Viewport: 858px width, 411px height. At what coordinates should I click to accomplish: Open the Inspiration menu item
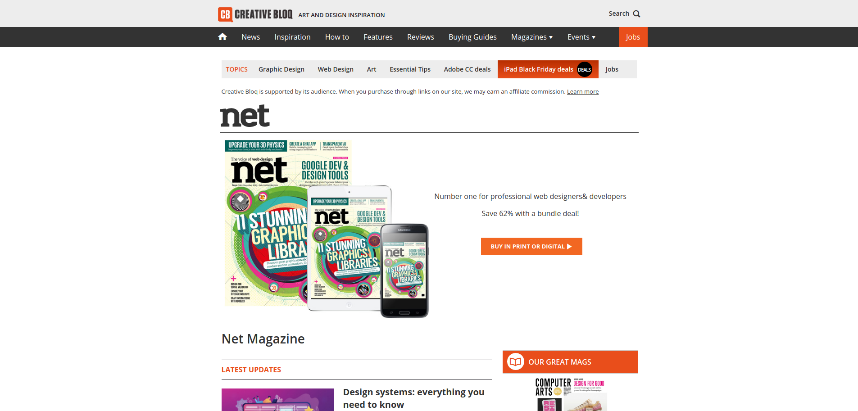click(x=293, y=37)
